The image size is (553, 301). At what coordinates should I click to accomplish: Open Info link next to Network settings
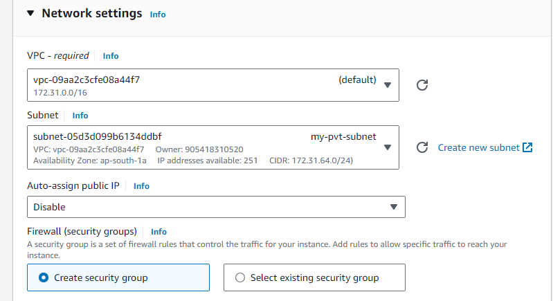[x=158, y=15]
